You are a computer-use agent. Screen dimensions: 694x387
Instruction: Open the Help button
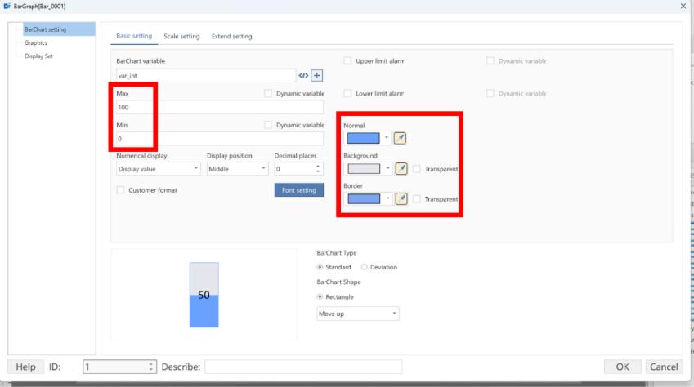click(x=25, y=367)
